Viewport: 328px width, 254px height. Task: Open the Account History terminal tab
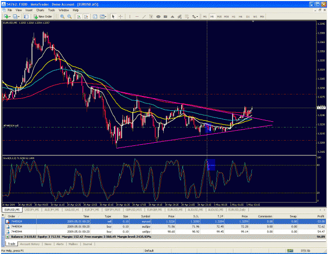point(30,244)
